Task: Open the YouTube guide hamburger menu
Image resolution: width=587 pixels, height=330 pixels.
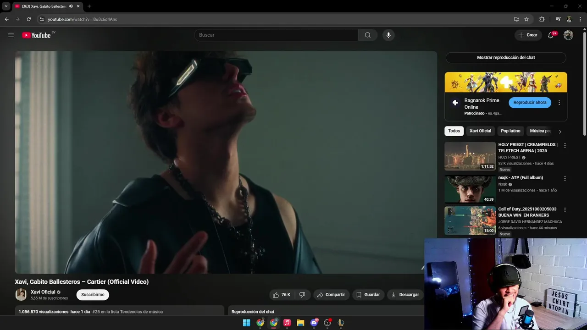Action: [11, 35]
